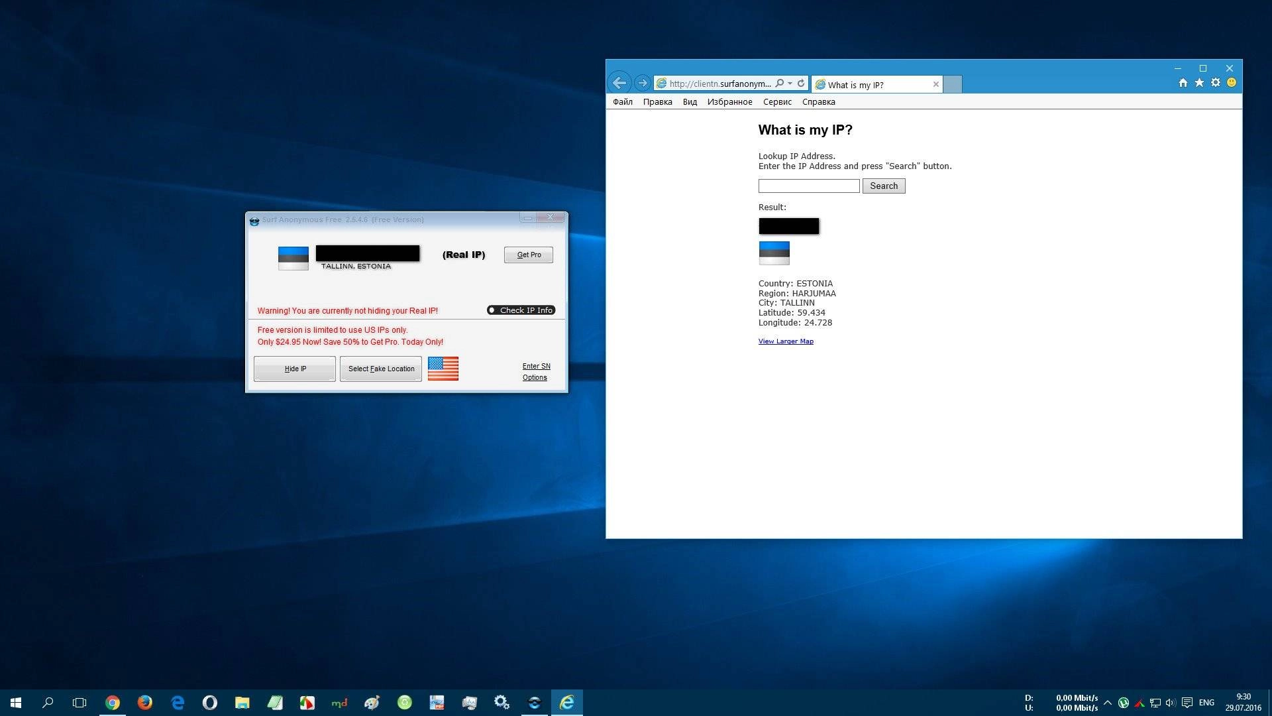Image resolution: width=1272 pixels, height=716 pixels.
Task: Close the 'What is my IP?' tab
Action: (935, 84)
